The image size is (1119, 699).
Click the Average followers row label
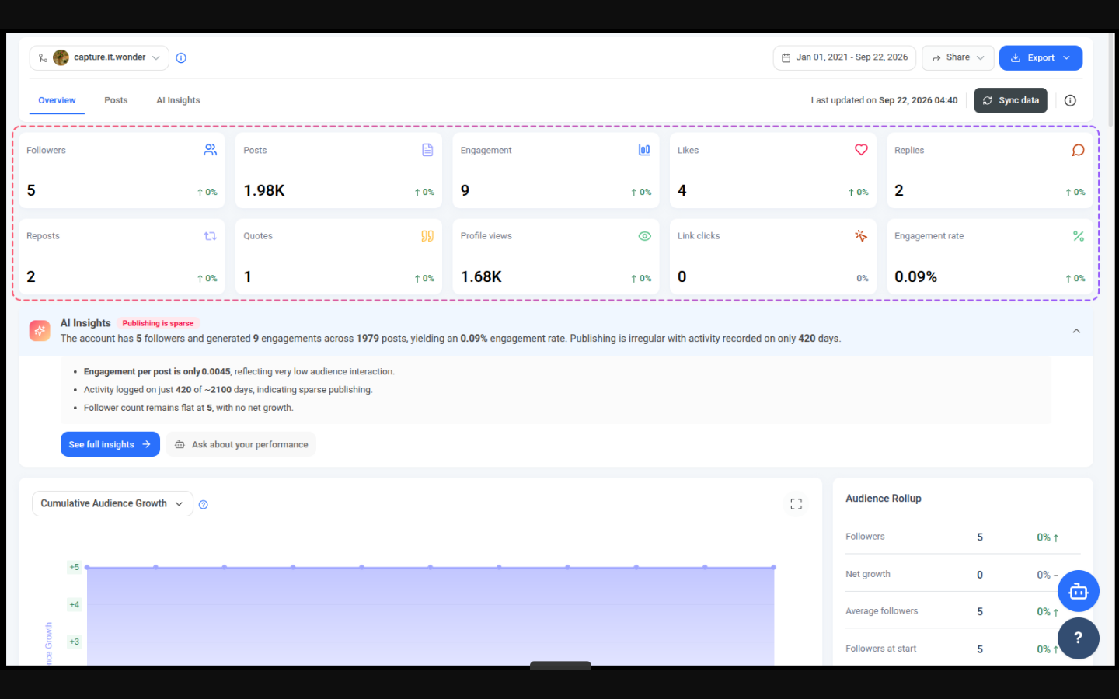[882, 611]
